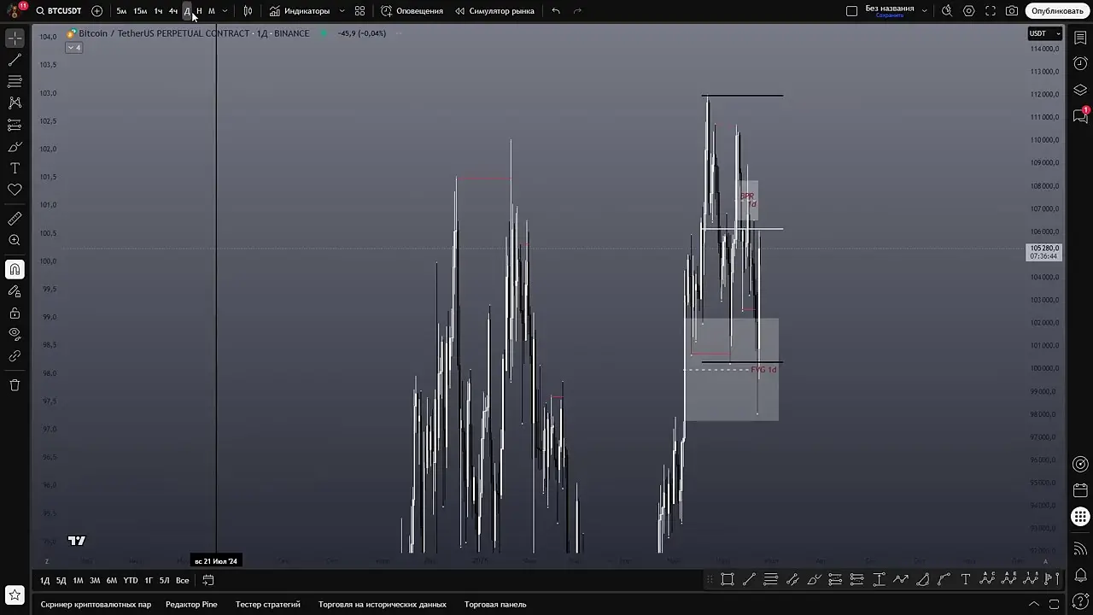This screenshot has width=1093, height=615.
Task: Open the Indicators (Индикаторы) panel
Action: point(300,11)
